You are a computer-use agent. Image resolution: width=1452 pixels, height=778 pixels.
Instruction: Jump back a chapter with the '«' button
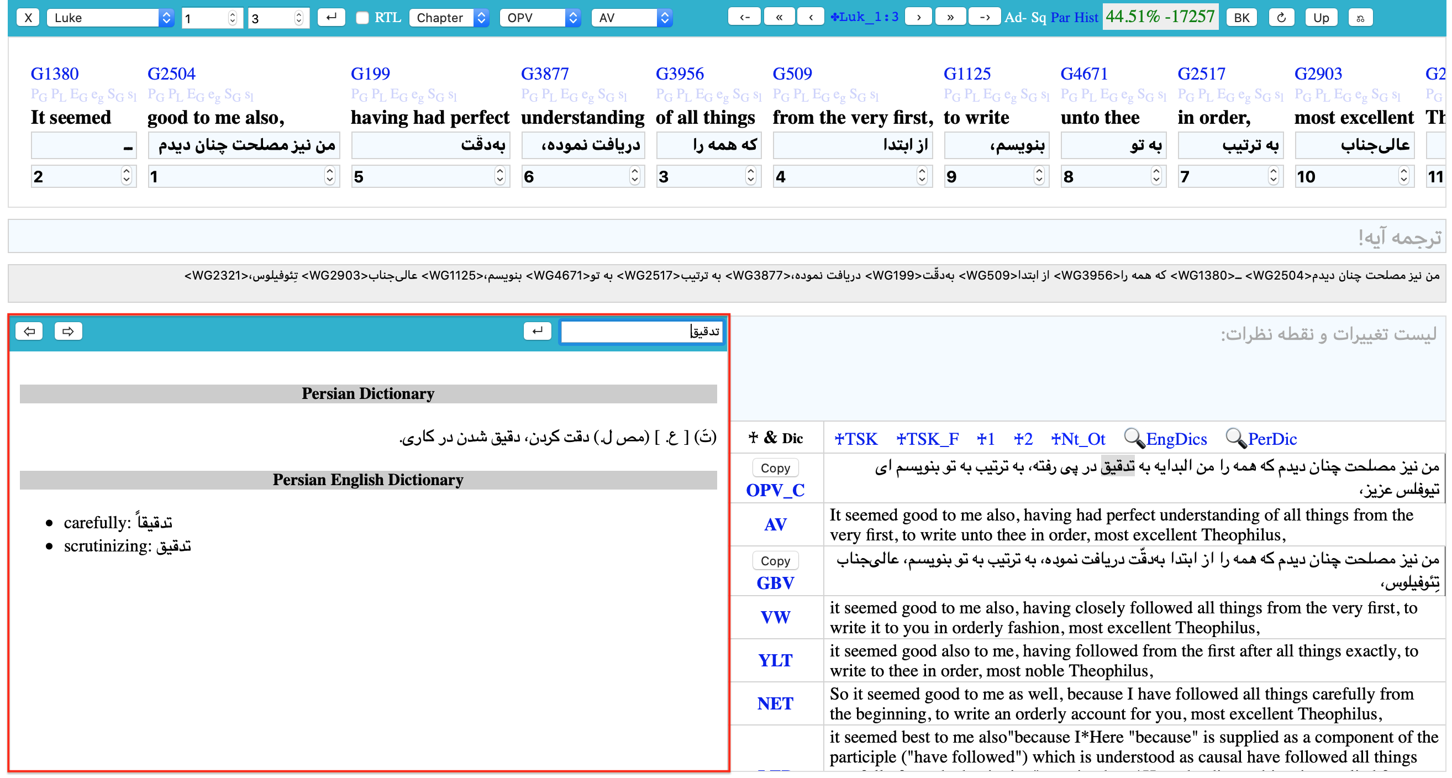(779, 18)
